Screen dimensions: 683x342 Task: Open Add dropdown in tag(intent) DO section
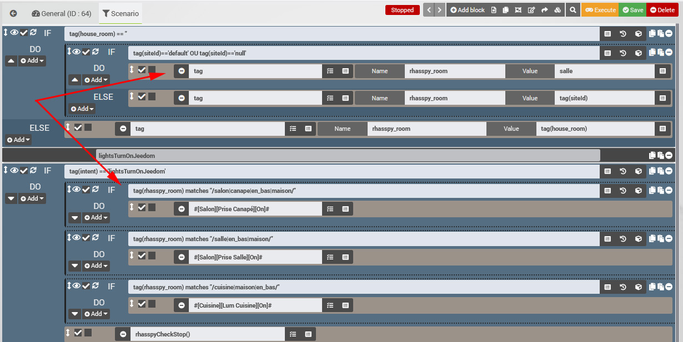click(x=32, y=198)
